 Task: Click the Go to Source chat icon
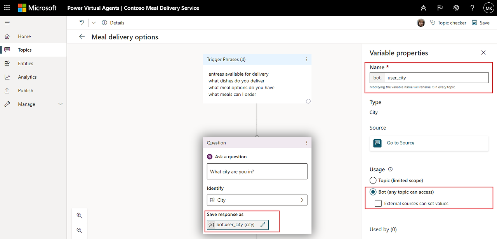tap(377, 143)
